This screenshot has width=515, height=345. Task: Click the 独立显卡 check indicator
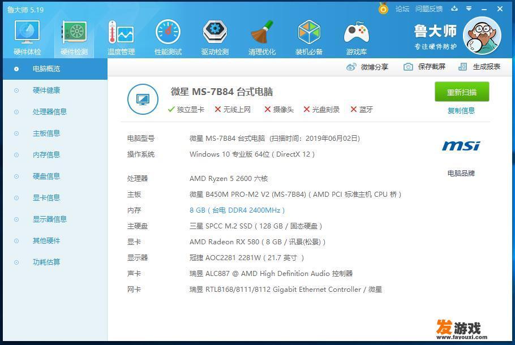(x=186, y=110)
